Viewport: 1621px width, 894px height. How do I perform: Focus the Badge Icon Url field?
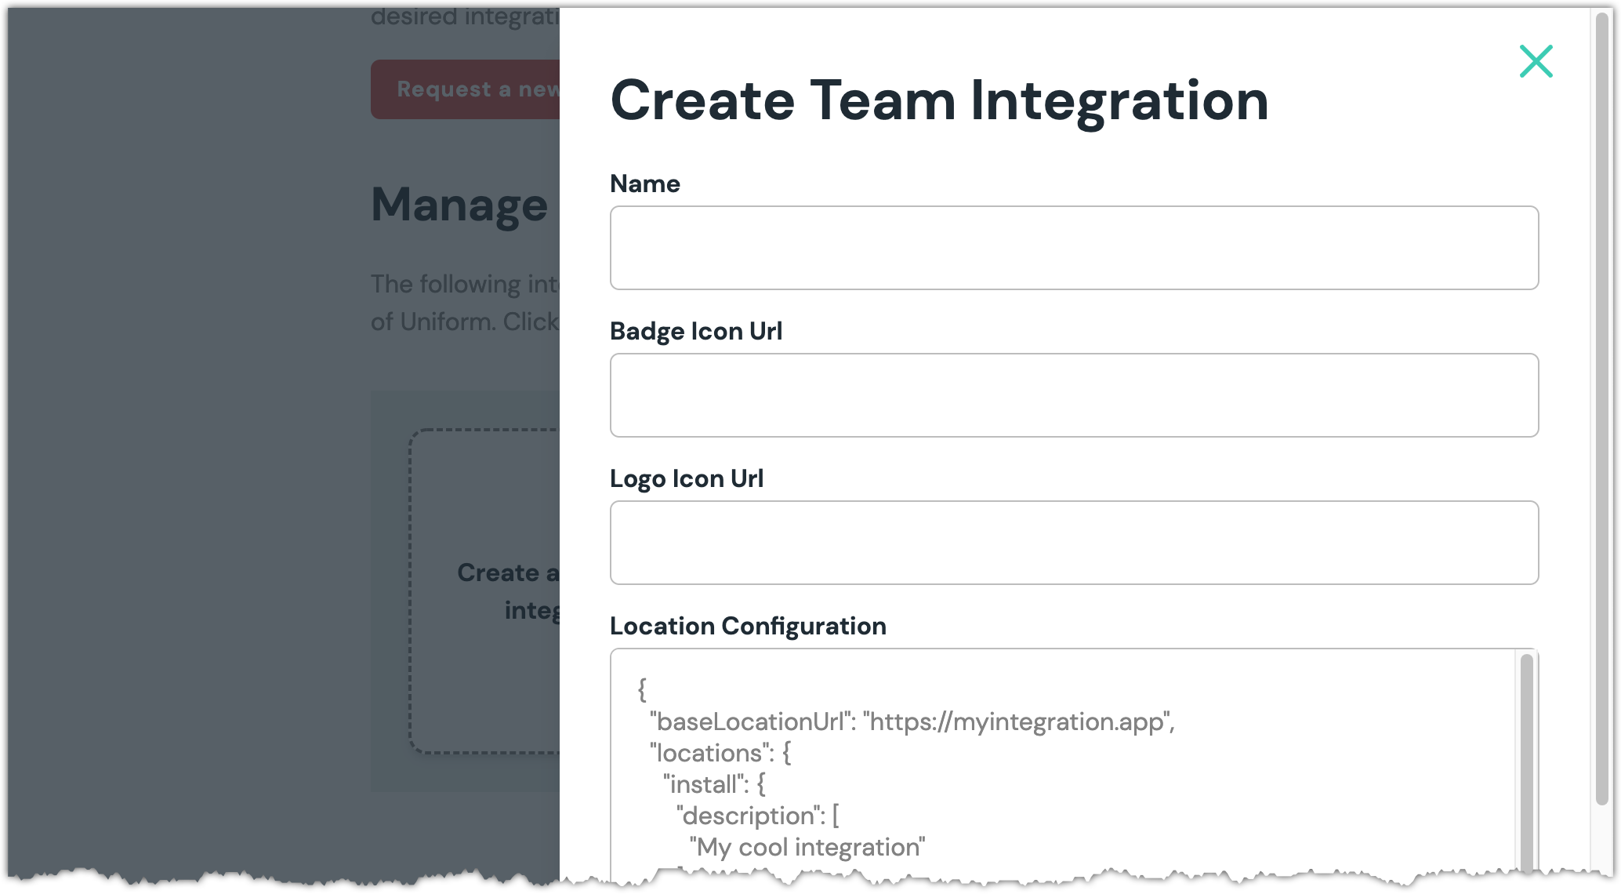(1074, 395)
